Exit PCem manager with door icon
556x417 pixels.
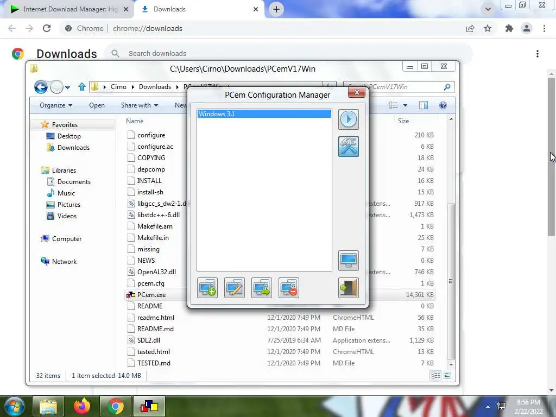point(349,288)
